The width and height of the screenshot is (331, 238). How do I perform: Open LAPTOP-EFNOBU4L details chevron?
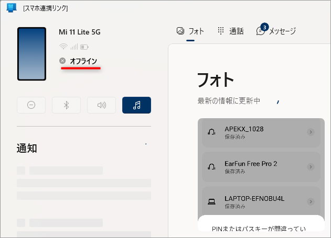point(311,201)
